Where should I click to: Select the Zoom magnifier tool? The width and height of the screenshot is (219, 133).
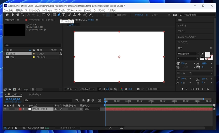(x=22, y=15)
